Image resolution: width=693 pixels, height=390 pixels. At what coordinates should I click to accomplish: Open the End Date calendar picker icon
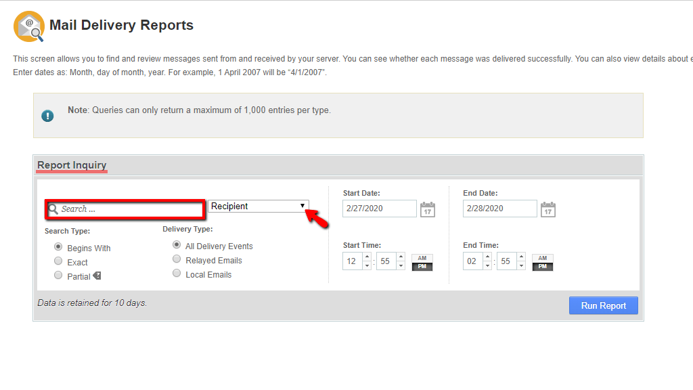point(548,209)
